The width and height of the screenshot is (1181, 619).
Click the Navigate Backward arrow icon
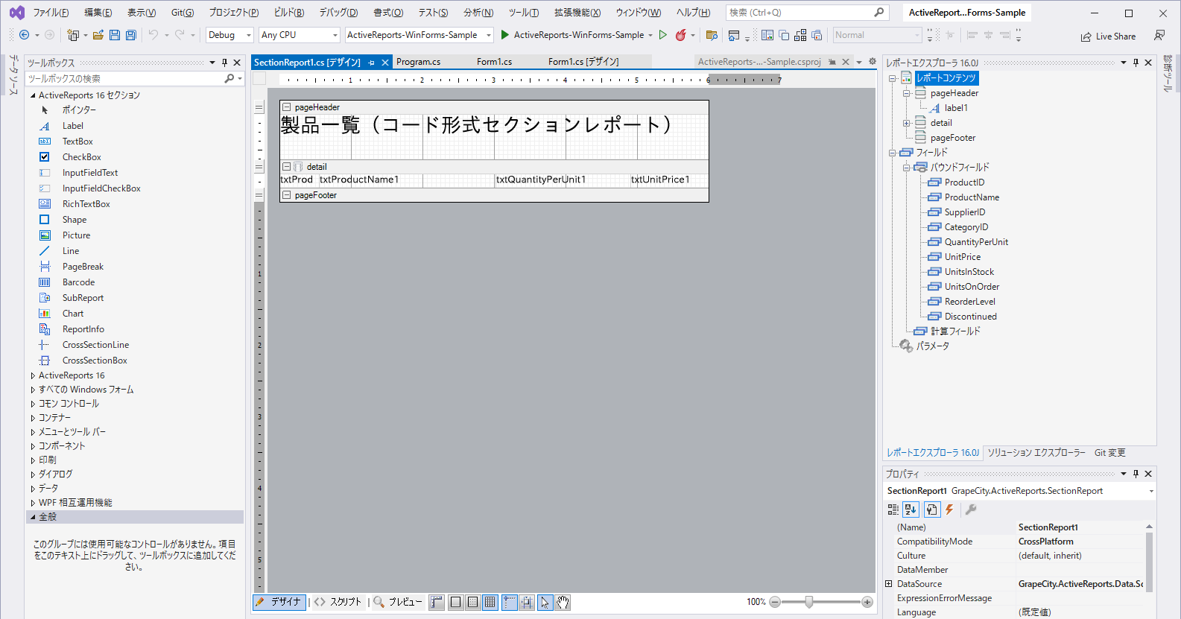pos(24,35)
